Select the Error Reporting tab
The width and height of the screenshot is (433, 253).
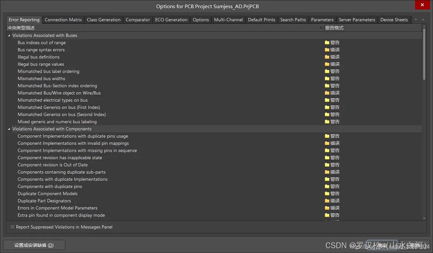click(x=24, y=20)
